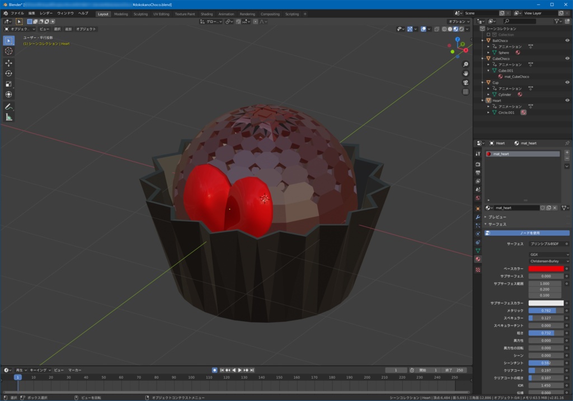Click the zoom magnifier icon beside the viewport
Screen dimensions: 573x401
pos(466,64)
